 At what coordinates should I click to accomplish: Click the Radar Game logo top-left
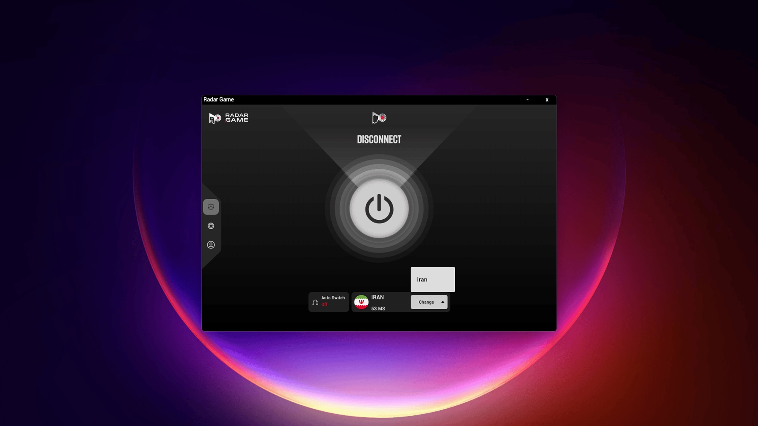point(215,118)
